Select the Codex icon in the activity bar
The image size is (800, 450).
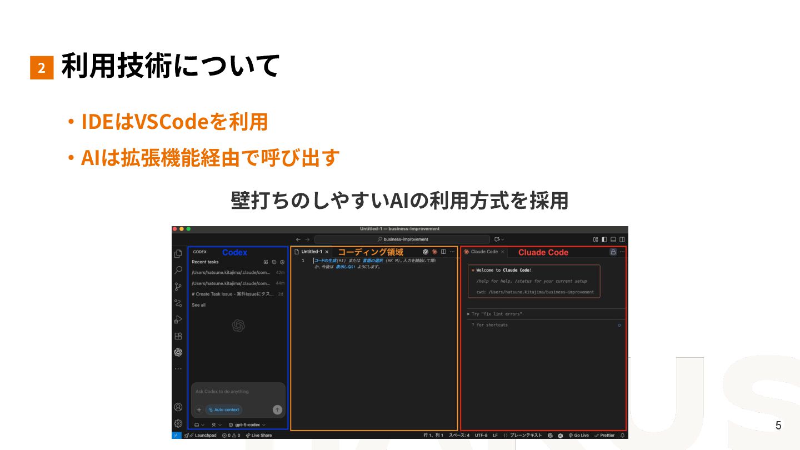pos(178,352)
